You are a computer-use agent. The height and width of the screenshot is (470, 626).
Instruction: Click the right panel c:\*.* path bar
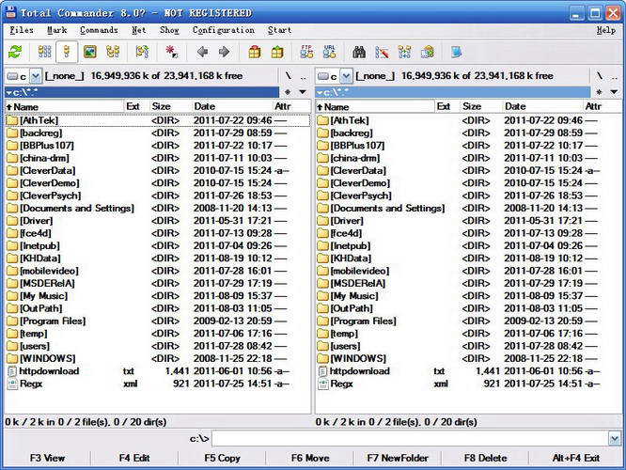[x=453, y=93]
